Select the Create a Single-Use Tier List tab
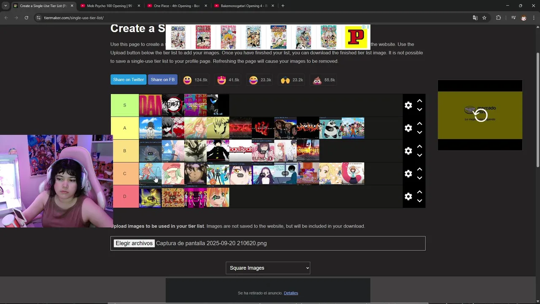Screen dimensions: 540x304 coord(43,6)
